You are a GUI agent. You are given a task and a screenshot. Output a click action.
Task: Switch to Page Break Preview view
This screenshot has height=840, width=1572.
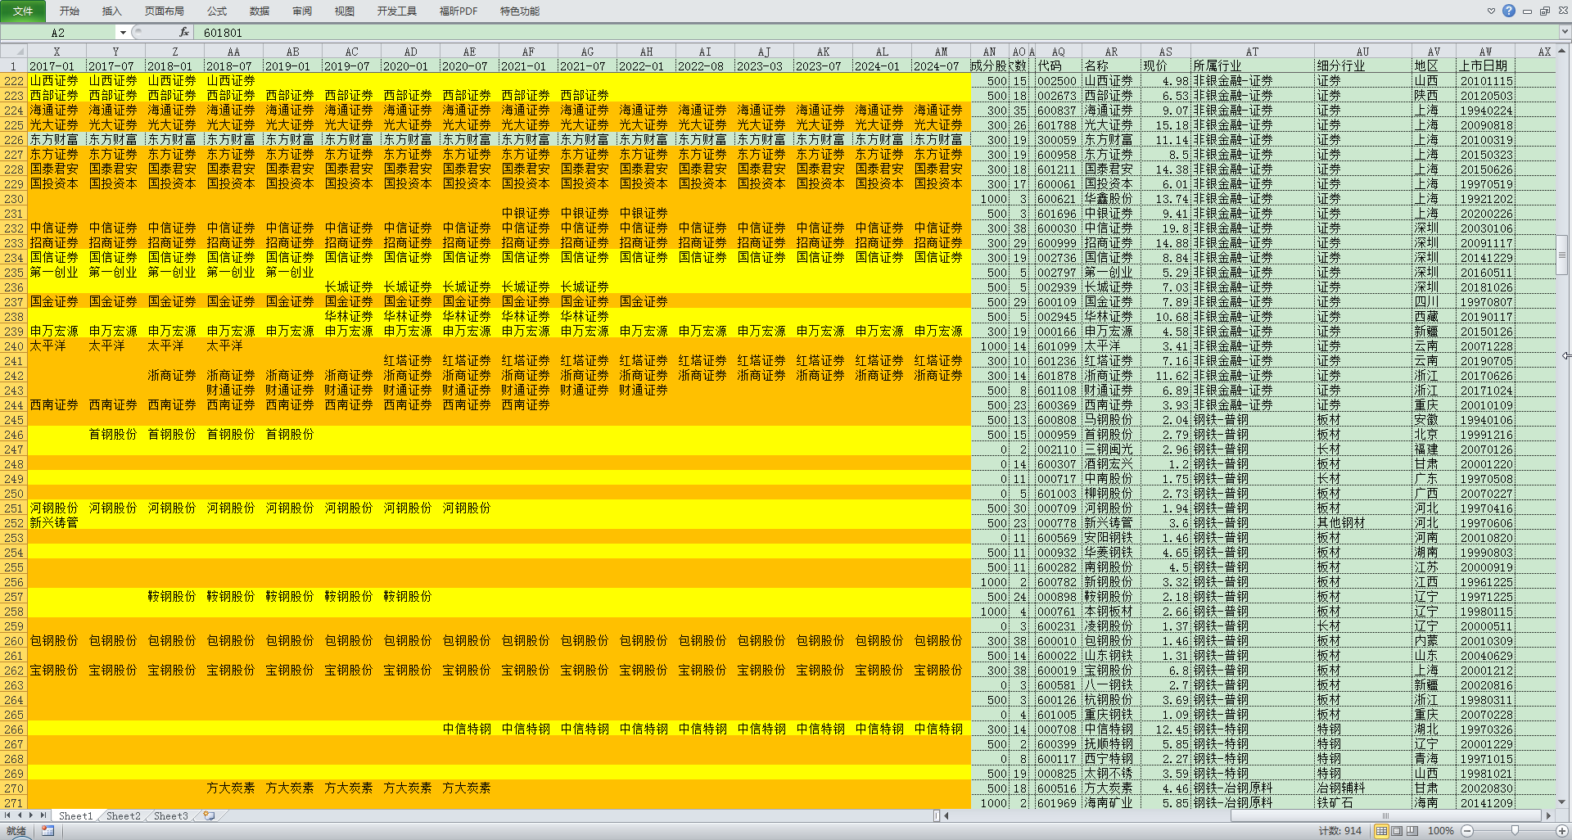click(x=1412, y=830)
